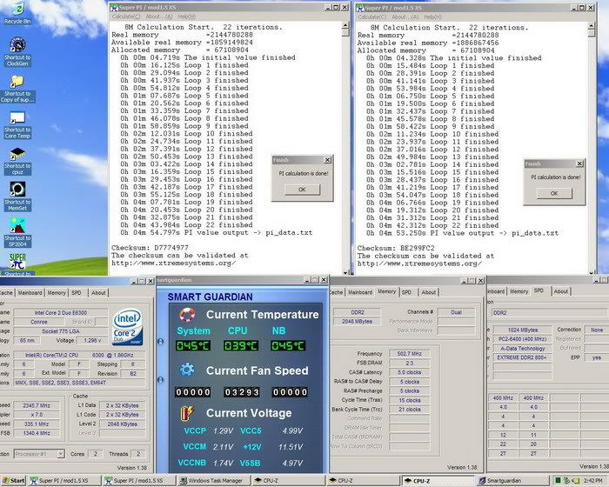
Task: Open the About...(A) menu in the D7774977 Super PI window
Action: (159, 17)
